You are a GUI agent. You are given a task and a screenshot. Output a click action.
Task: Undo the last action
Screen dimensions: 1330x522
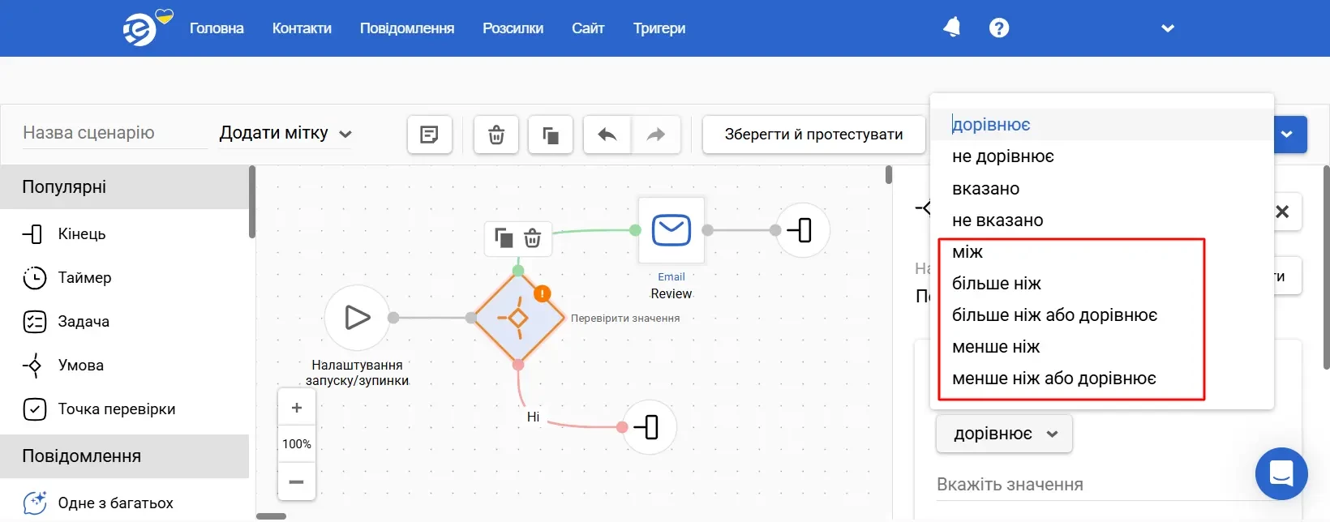pyautogui.click(x=607, y=135)
